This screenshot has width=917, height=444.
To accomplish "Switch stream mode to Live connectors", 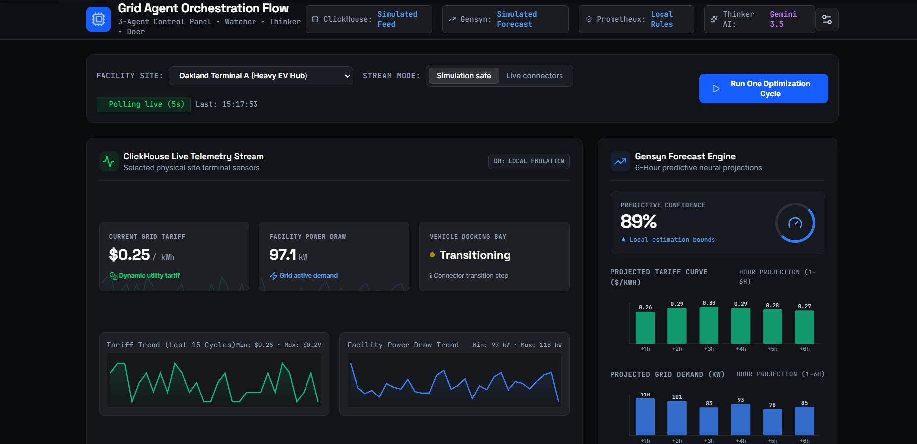I will [x=534, y=76].
